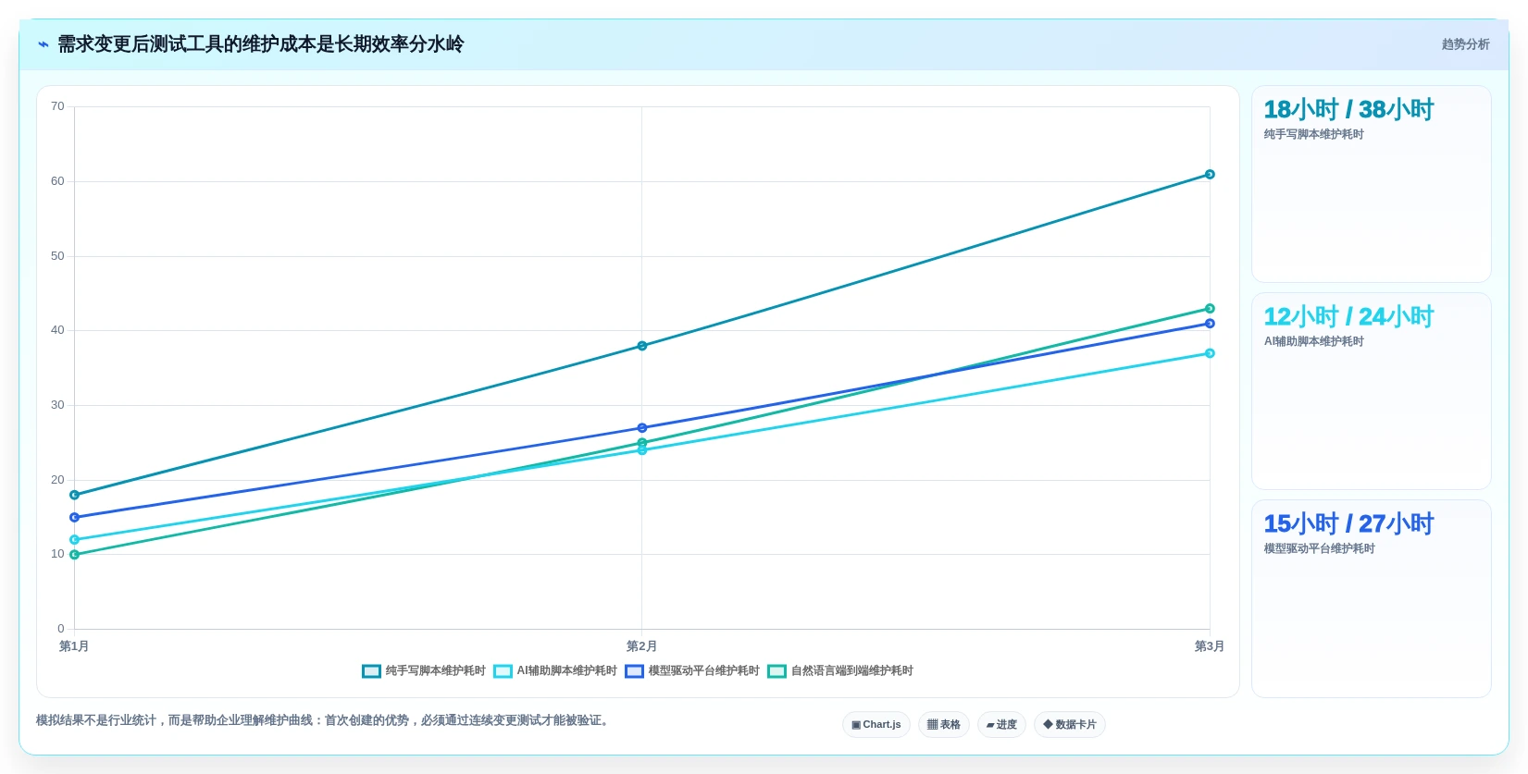
Task: Click the y-axis label 30
Action: point(57,405)
